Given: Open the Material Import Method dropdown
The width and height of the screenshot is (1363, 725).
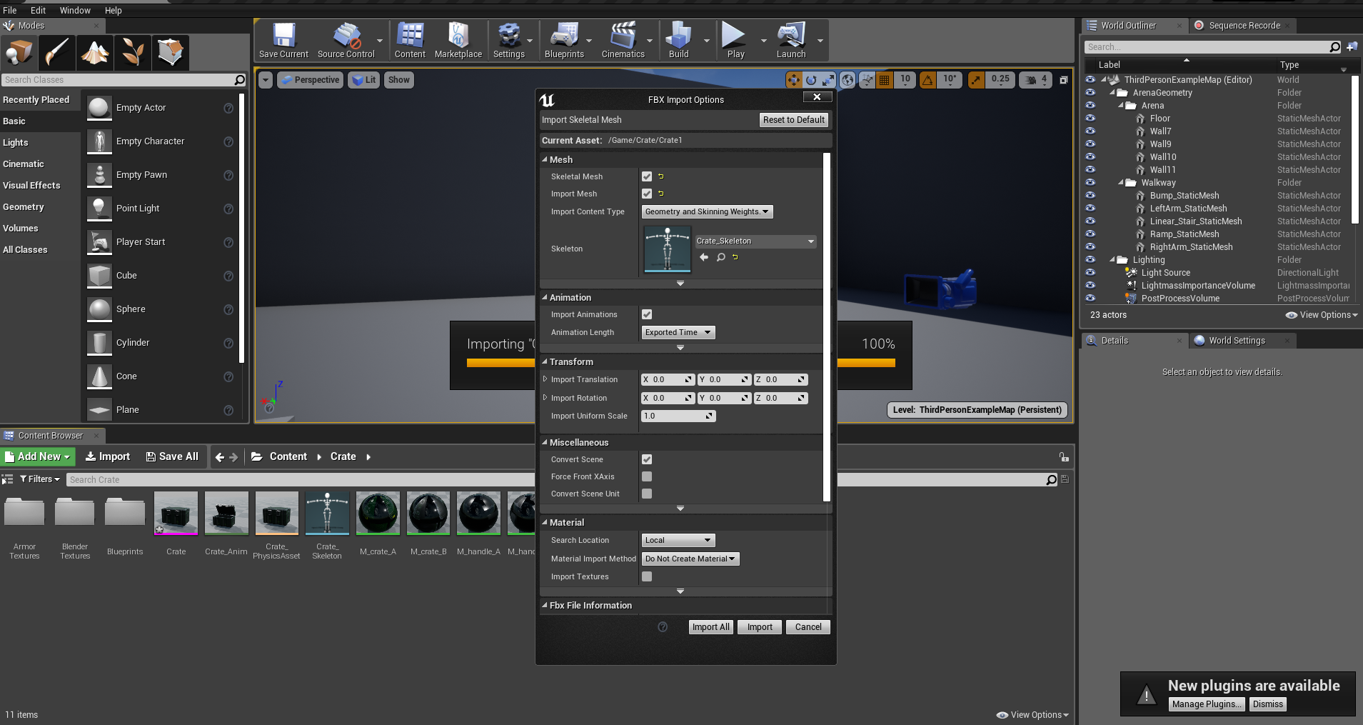Looking at the screenshot, I should click(x=689, y=559).
